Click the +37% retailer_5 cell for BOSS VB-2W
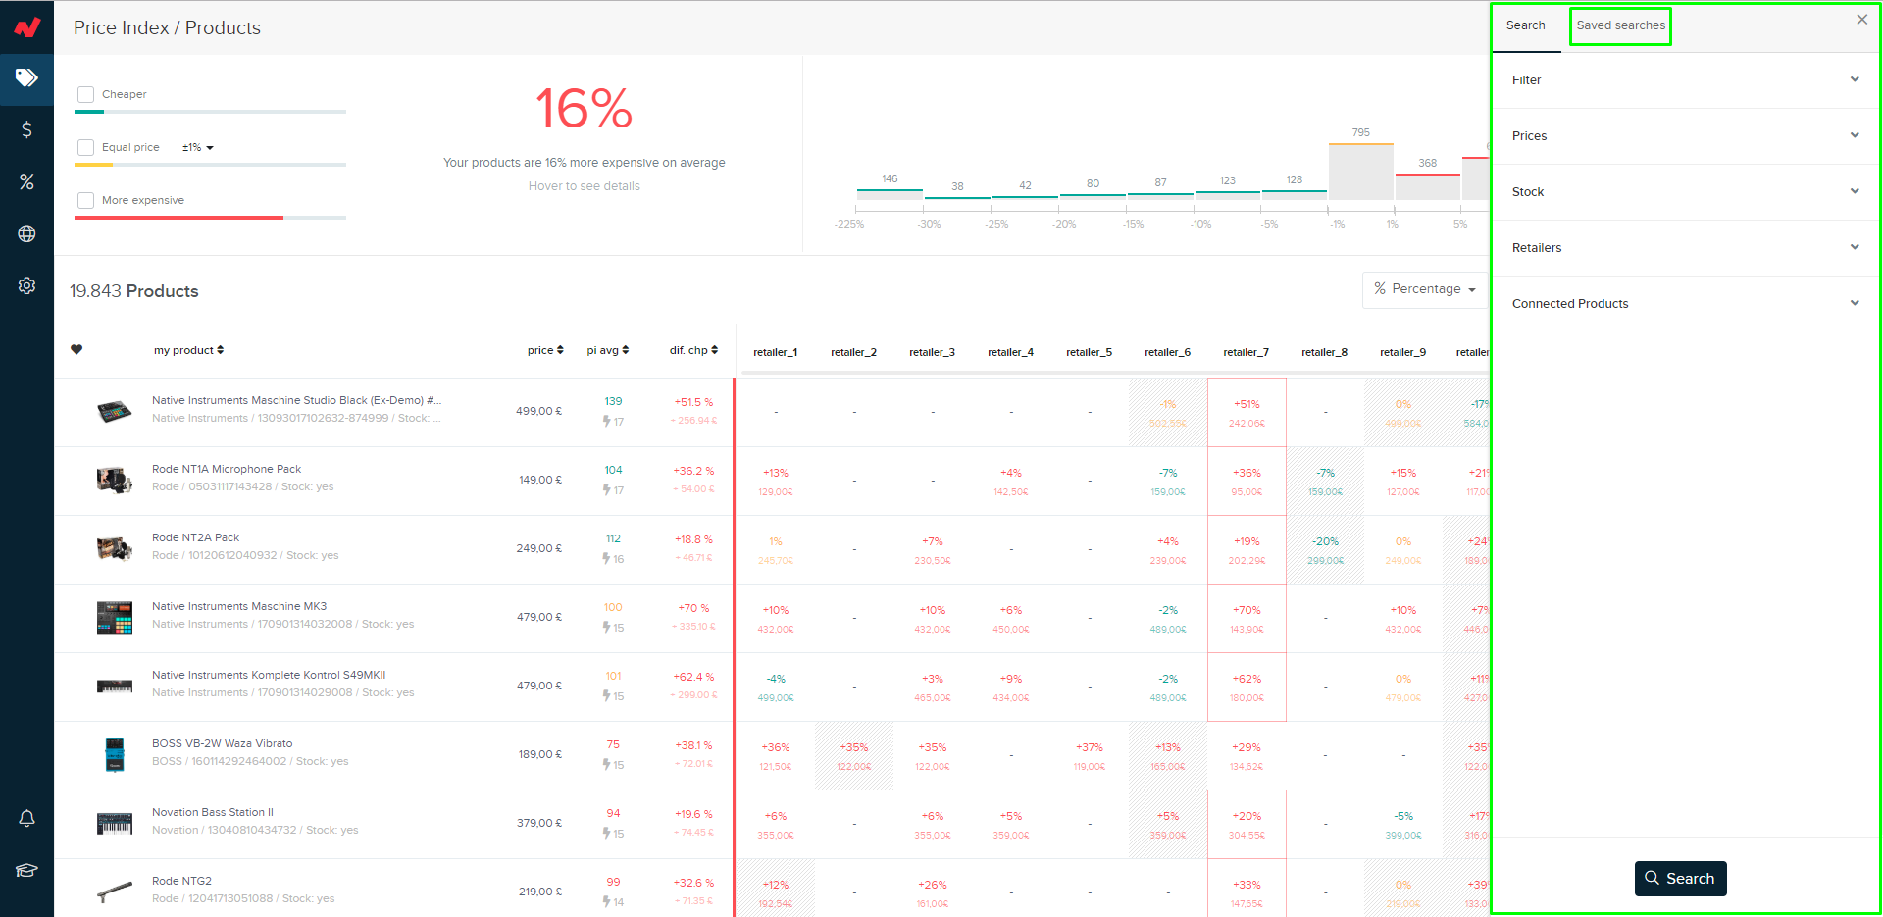The height and width of the screenshot is (917, 1883). coord(1090,756)
